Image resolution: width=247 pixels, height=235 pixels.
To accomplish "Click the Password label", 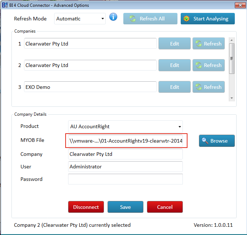I will click(31, 179).
